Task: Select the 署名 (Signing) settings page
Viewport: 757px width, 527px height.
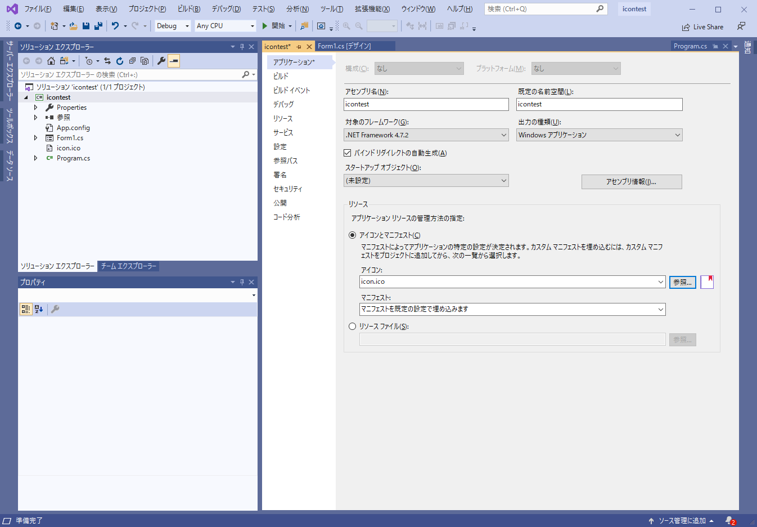Action: click(280, 175)
